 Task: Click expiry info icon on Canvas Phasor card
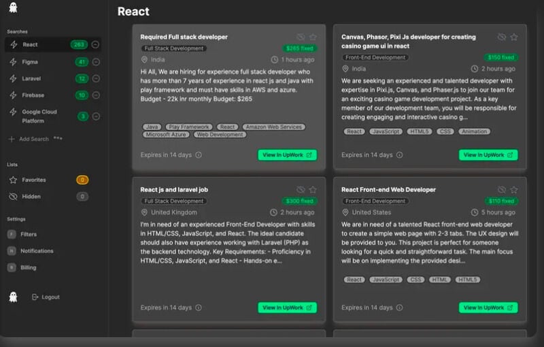coord(400,154)
